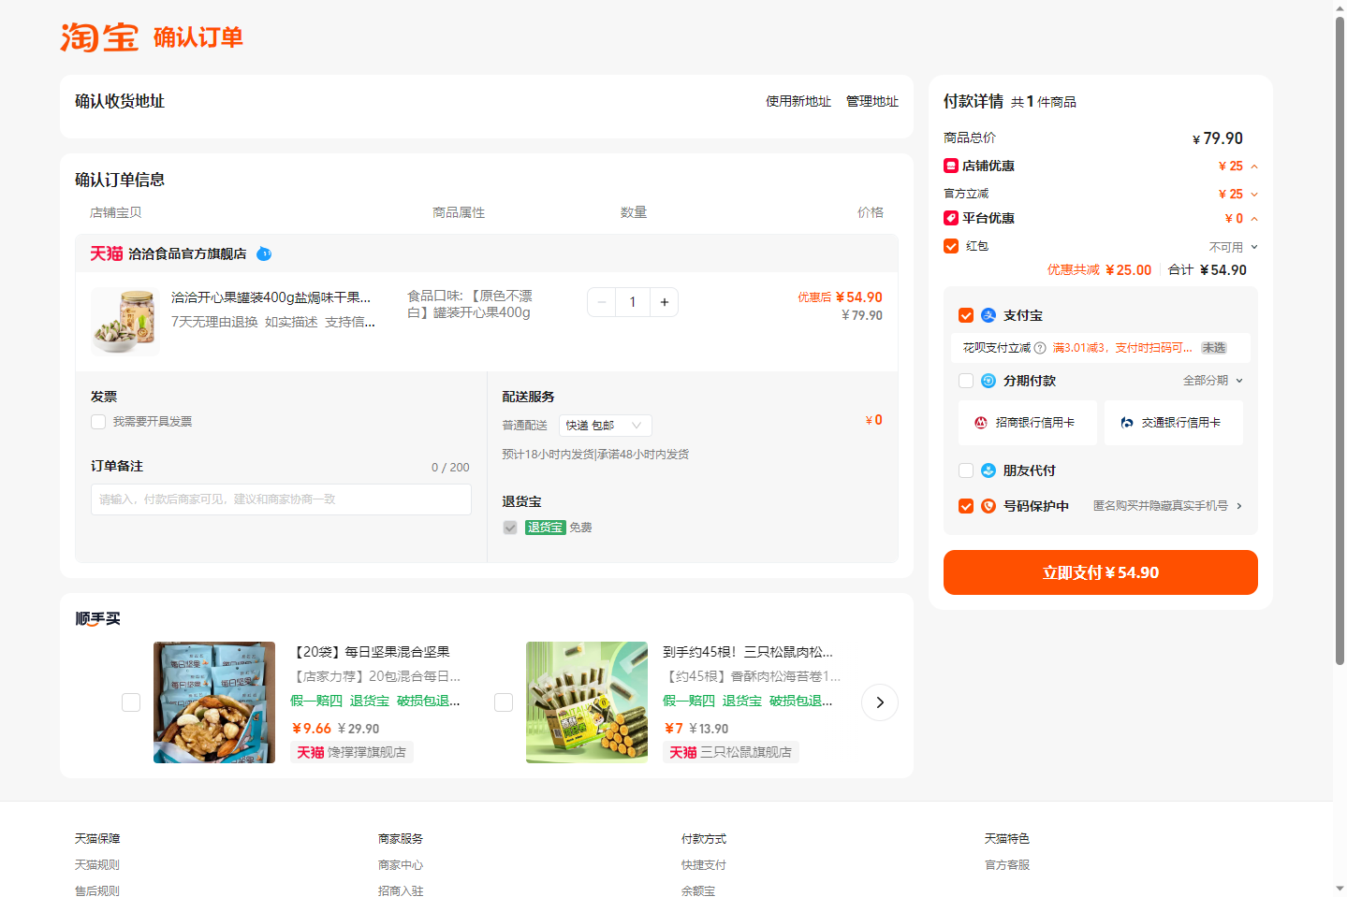Open 匿名购买并隐藏真实手机号 details arrow
1347x897 pixels.
(x=1239, y=506)
